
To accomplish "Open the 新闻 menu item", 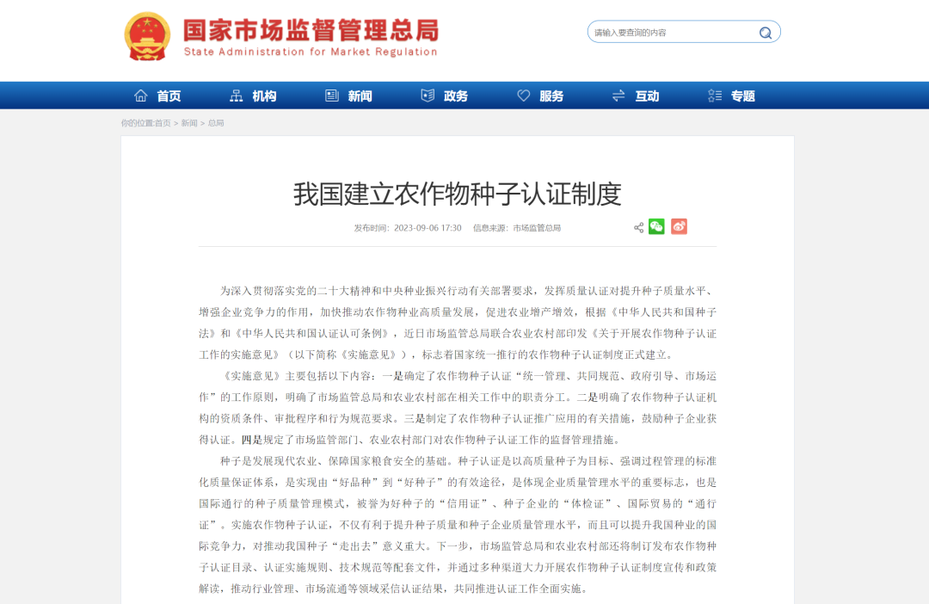I will point(360,96).
